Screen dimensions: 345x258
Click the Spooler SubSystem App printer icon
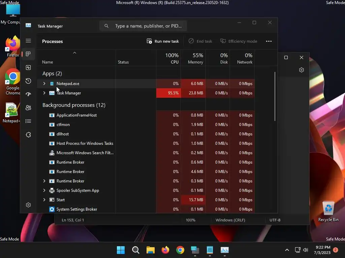coord(52,190)
